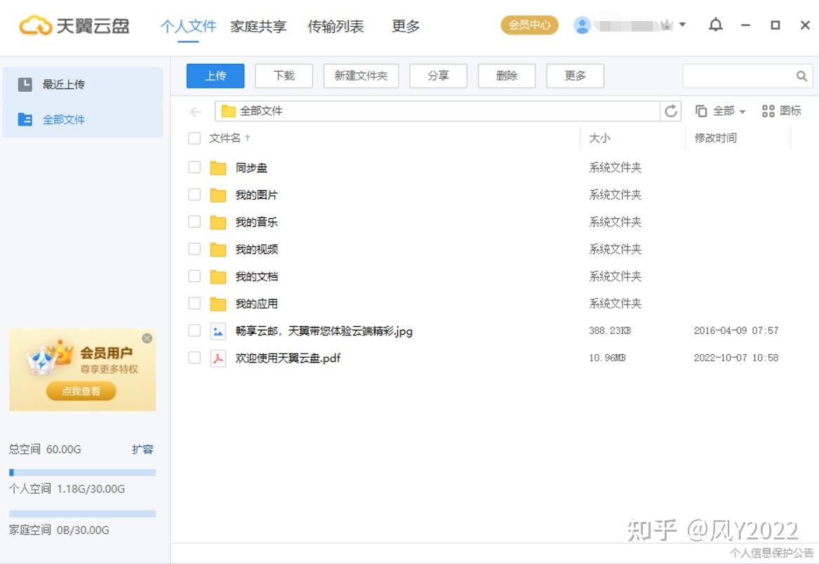
Task: Click the 我的视频 folder icon
Action: [218, 249]
